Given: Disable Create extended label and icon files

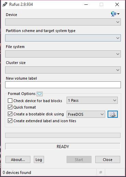Looking at the screenshot, I should coord(10,121).
